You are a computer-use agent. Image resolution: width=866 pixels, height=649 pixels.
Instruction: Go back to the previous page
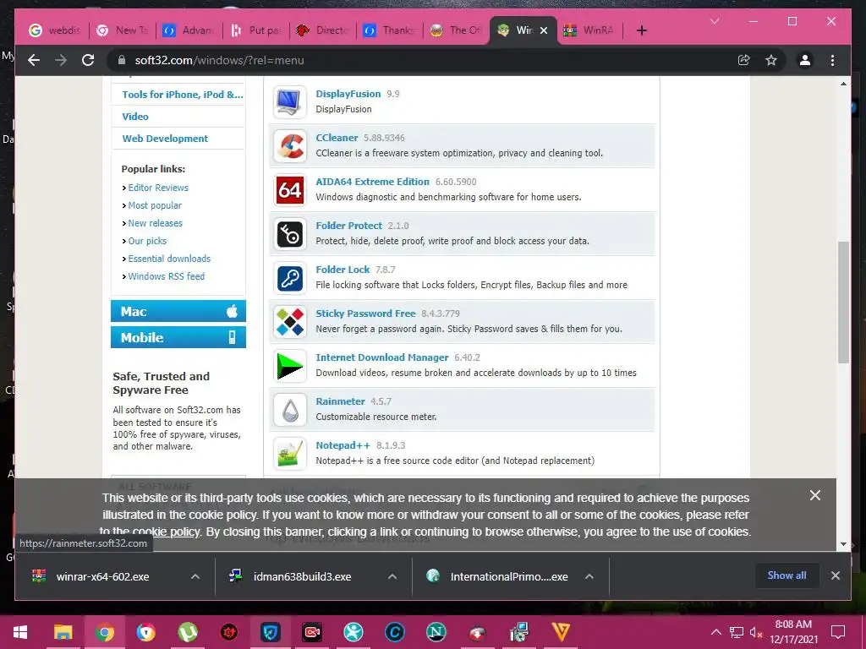pos(34,60)
